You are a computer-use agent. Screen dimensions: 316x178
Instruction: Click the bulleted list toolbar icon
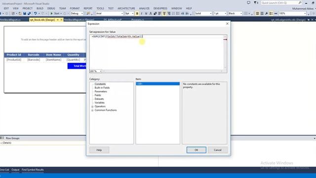coord(173,13)
